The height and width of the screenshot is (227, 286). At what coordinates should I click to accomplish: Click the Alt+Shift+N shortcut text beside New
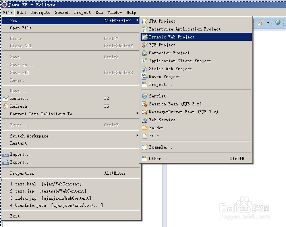tap(117, 21)
